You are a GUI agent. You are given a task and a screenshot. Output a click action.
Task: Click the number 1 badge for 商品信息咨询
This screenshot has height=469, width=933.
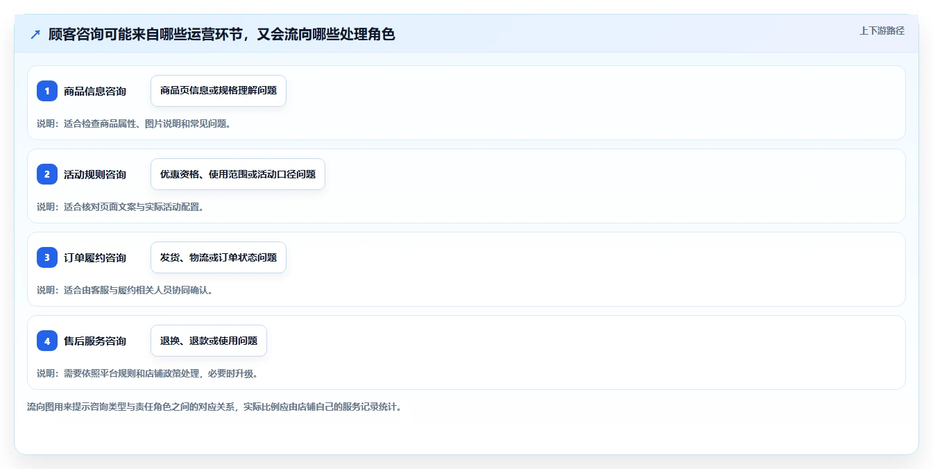pos(47,91)
